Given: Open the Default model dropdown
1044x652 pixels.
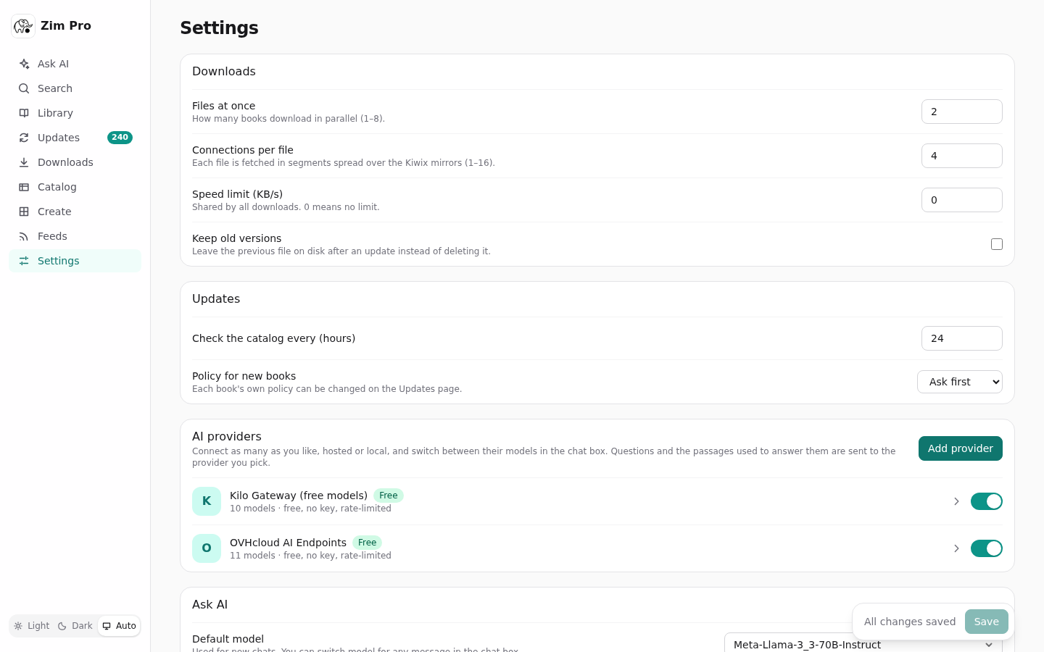Looking at the screenshot, I should [x=863, y=643].
